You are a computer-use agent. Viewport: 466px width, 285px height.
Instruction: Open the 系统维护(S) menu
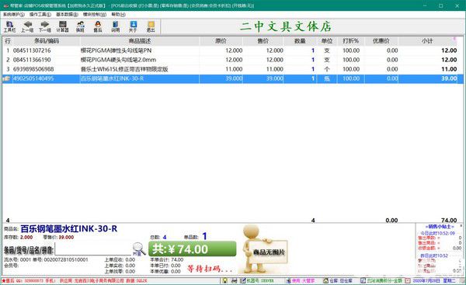(14, 14)
